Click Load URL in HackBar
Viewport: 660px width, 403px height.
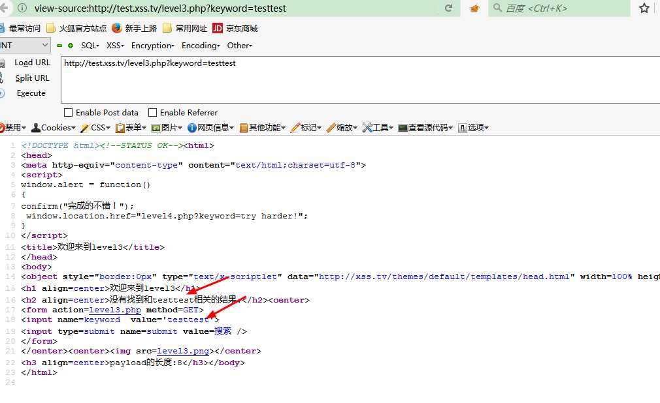(x=32, y=62)
